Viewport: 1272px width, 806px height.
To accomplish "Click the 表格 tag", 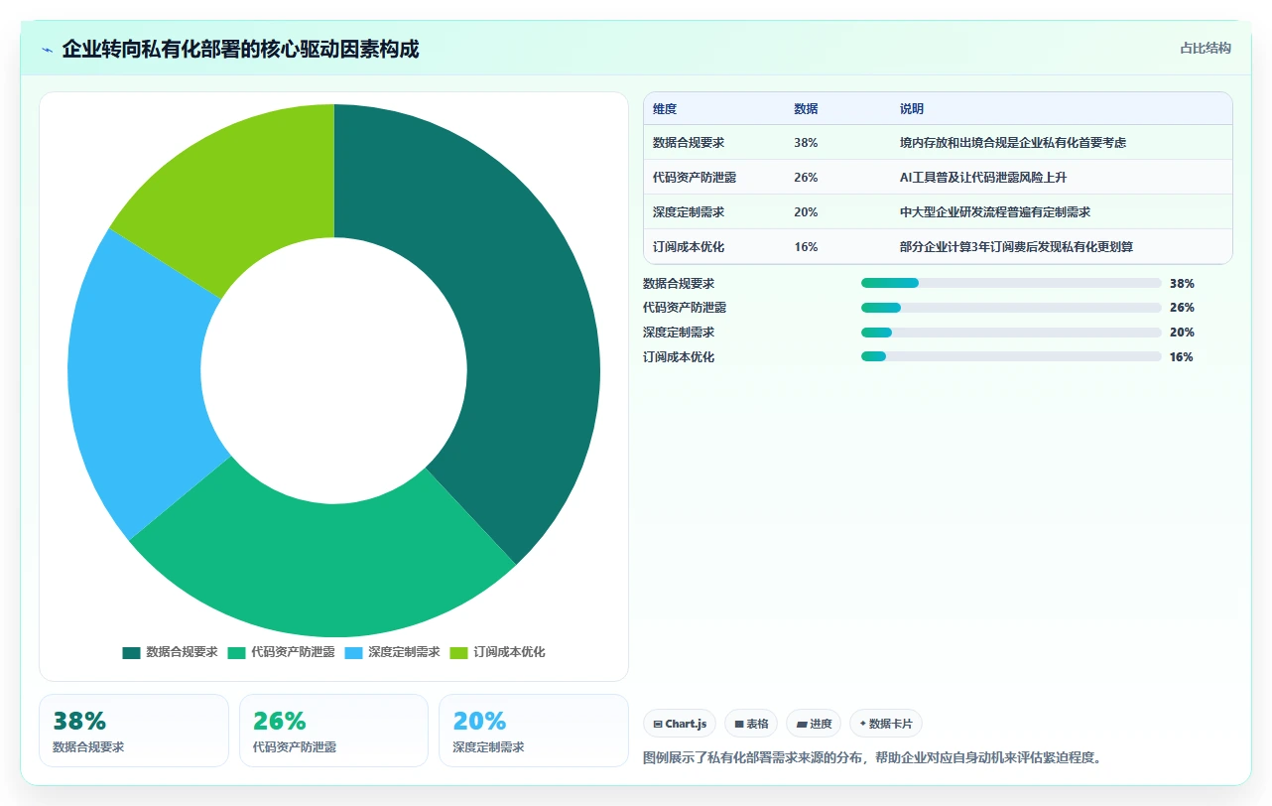I will coord(751,724).
